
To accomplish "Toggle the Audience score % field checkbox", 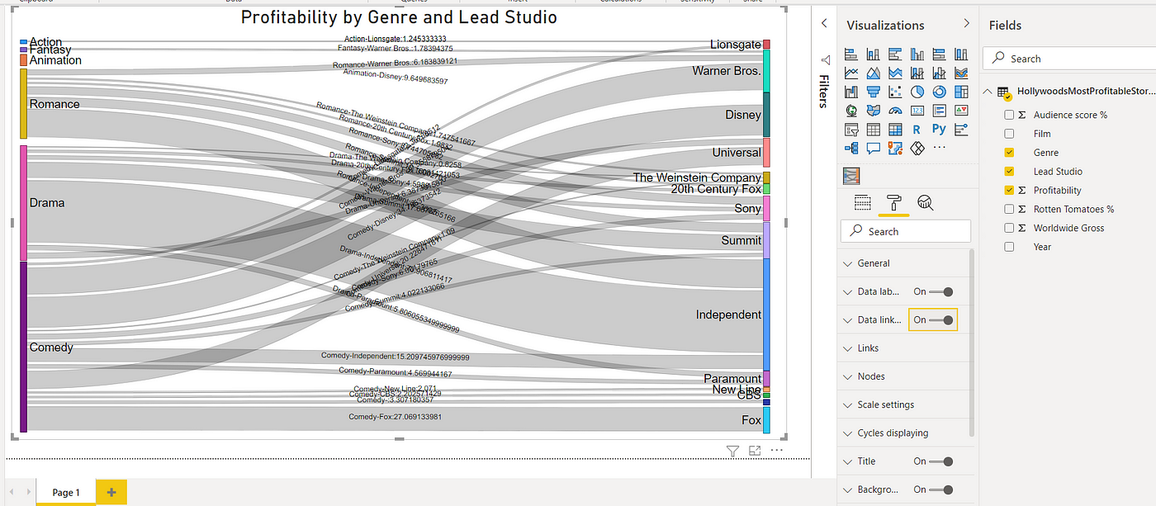I will pos(1009,115).
